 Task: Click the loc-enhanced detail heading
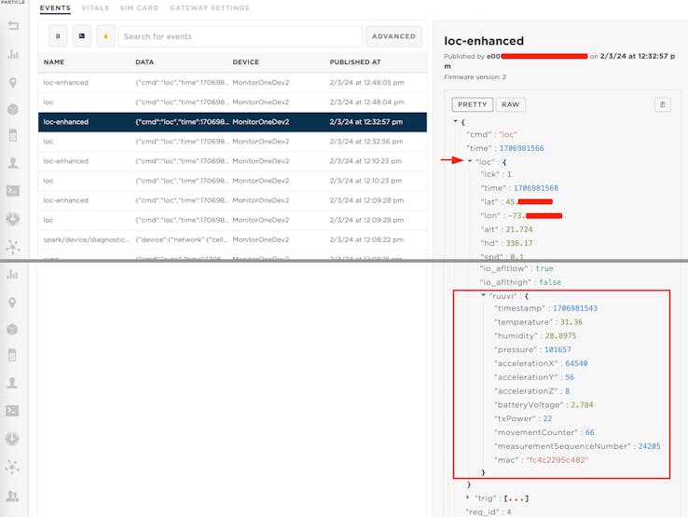click(484, 41)
